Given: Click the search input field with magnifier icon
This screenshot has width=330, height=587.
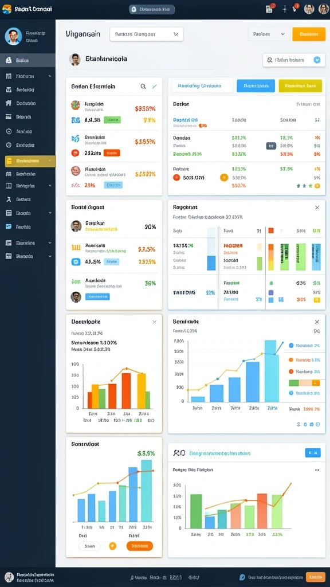Looking at the screenshot, I should point(294,60).
